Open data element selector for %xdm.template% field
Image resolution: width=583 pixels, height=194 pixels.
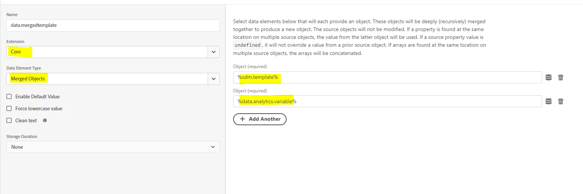click(549, 77)
